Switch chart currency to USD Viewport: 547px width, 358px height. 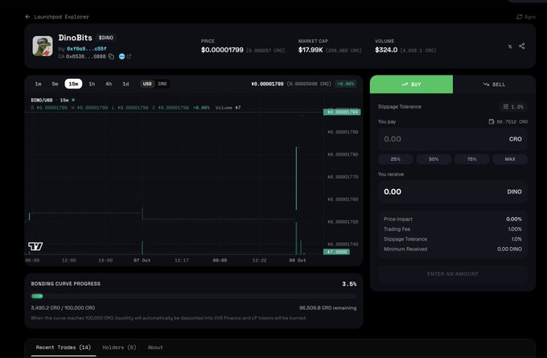tap(147, 84)
